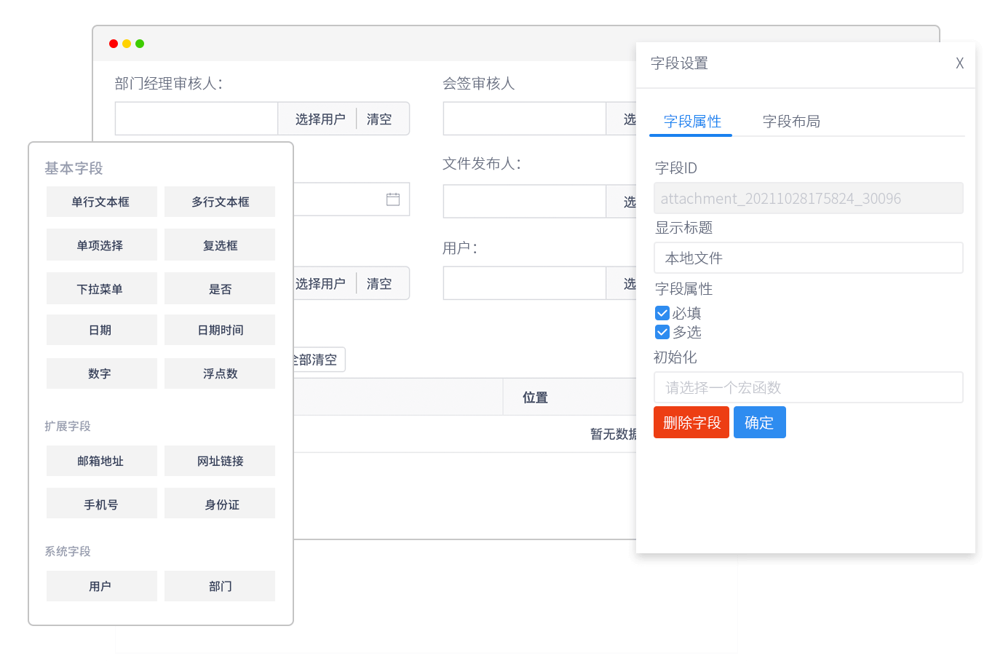Confirm with the blue 确定 button
The image size is (1003, 661).
click(x=759, y=422)
